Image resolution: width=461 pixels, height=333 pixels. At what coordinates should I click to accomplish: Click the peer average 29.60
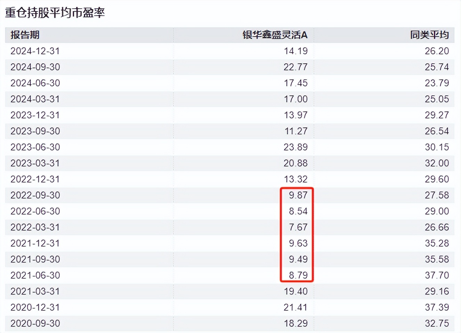pos(437,179)
